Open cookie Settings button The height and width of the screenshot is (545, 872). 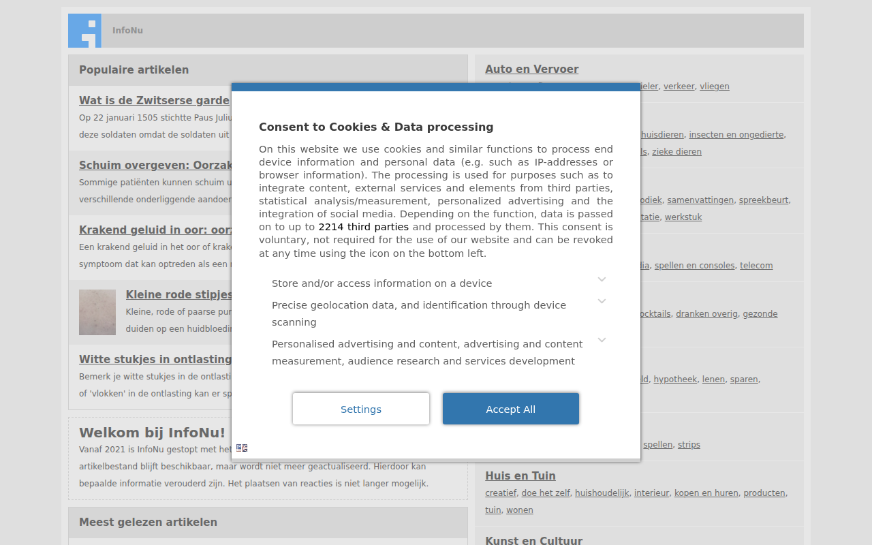click(x=361, y=409)
